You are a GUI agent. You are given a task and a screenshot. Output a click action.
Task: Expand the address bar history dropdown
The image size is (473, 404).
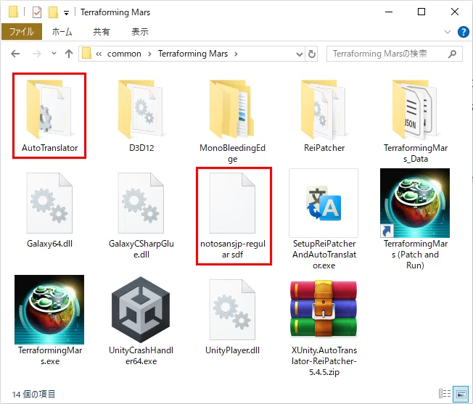click(299, 54)
